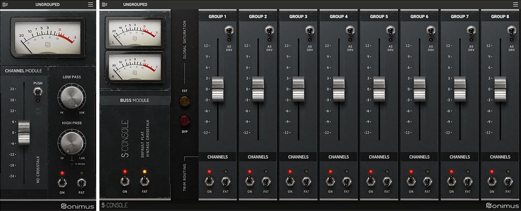Click the GROUP 5 header label
This screenshot has height=211, width=521.
coord(379,16)
